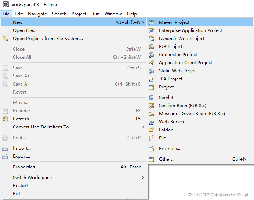Expand the Switch Workspace submenu arrow
254x200 pixels.
coord(143,178)
